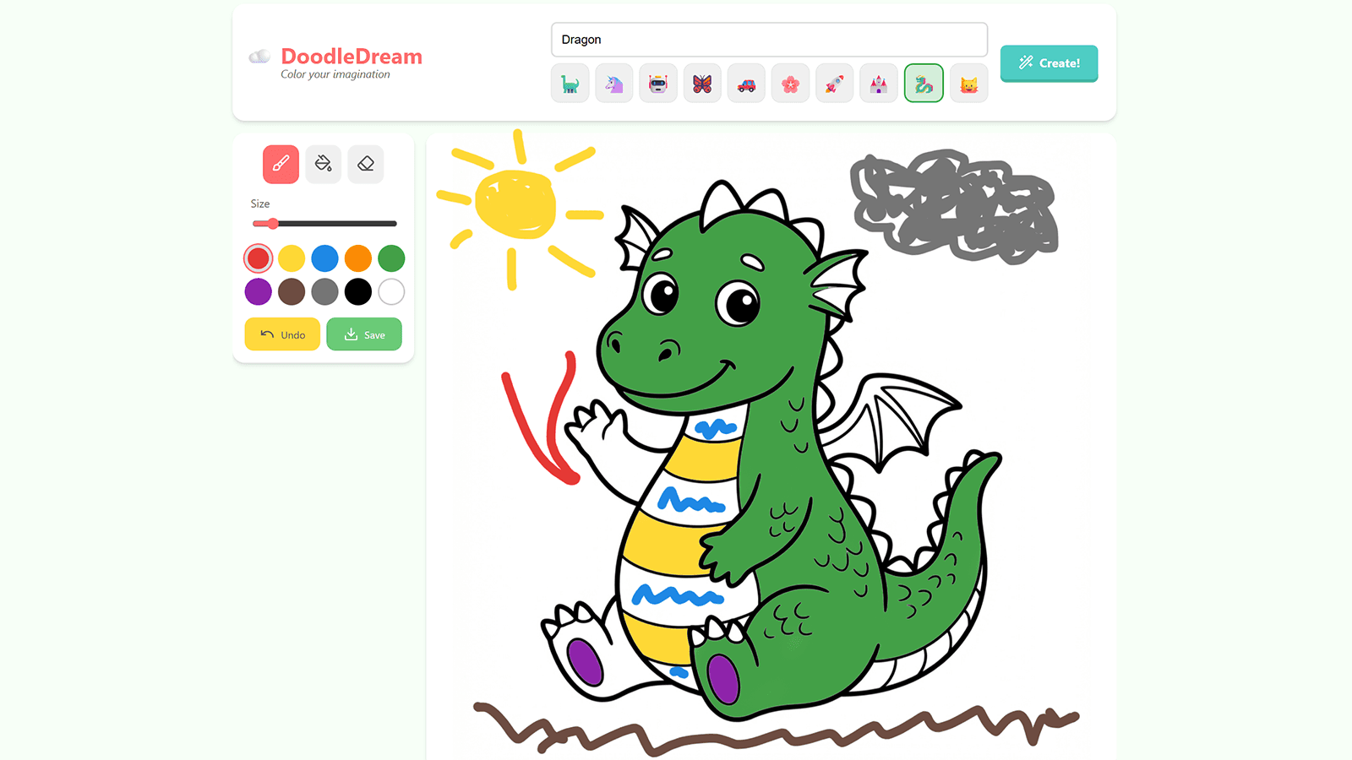Select the butterfly template
The height and width of the screenshot is (760, 1352).
(702, 83)
